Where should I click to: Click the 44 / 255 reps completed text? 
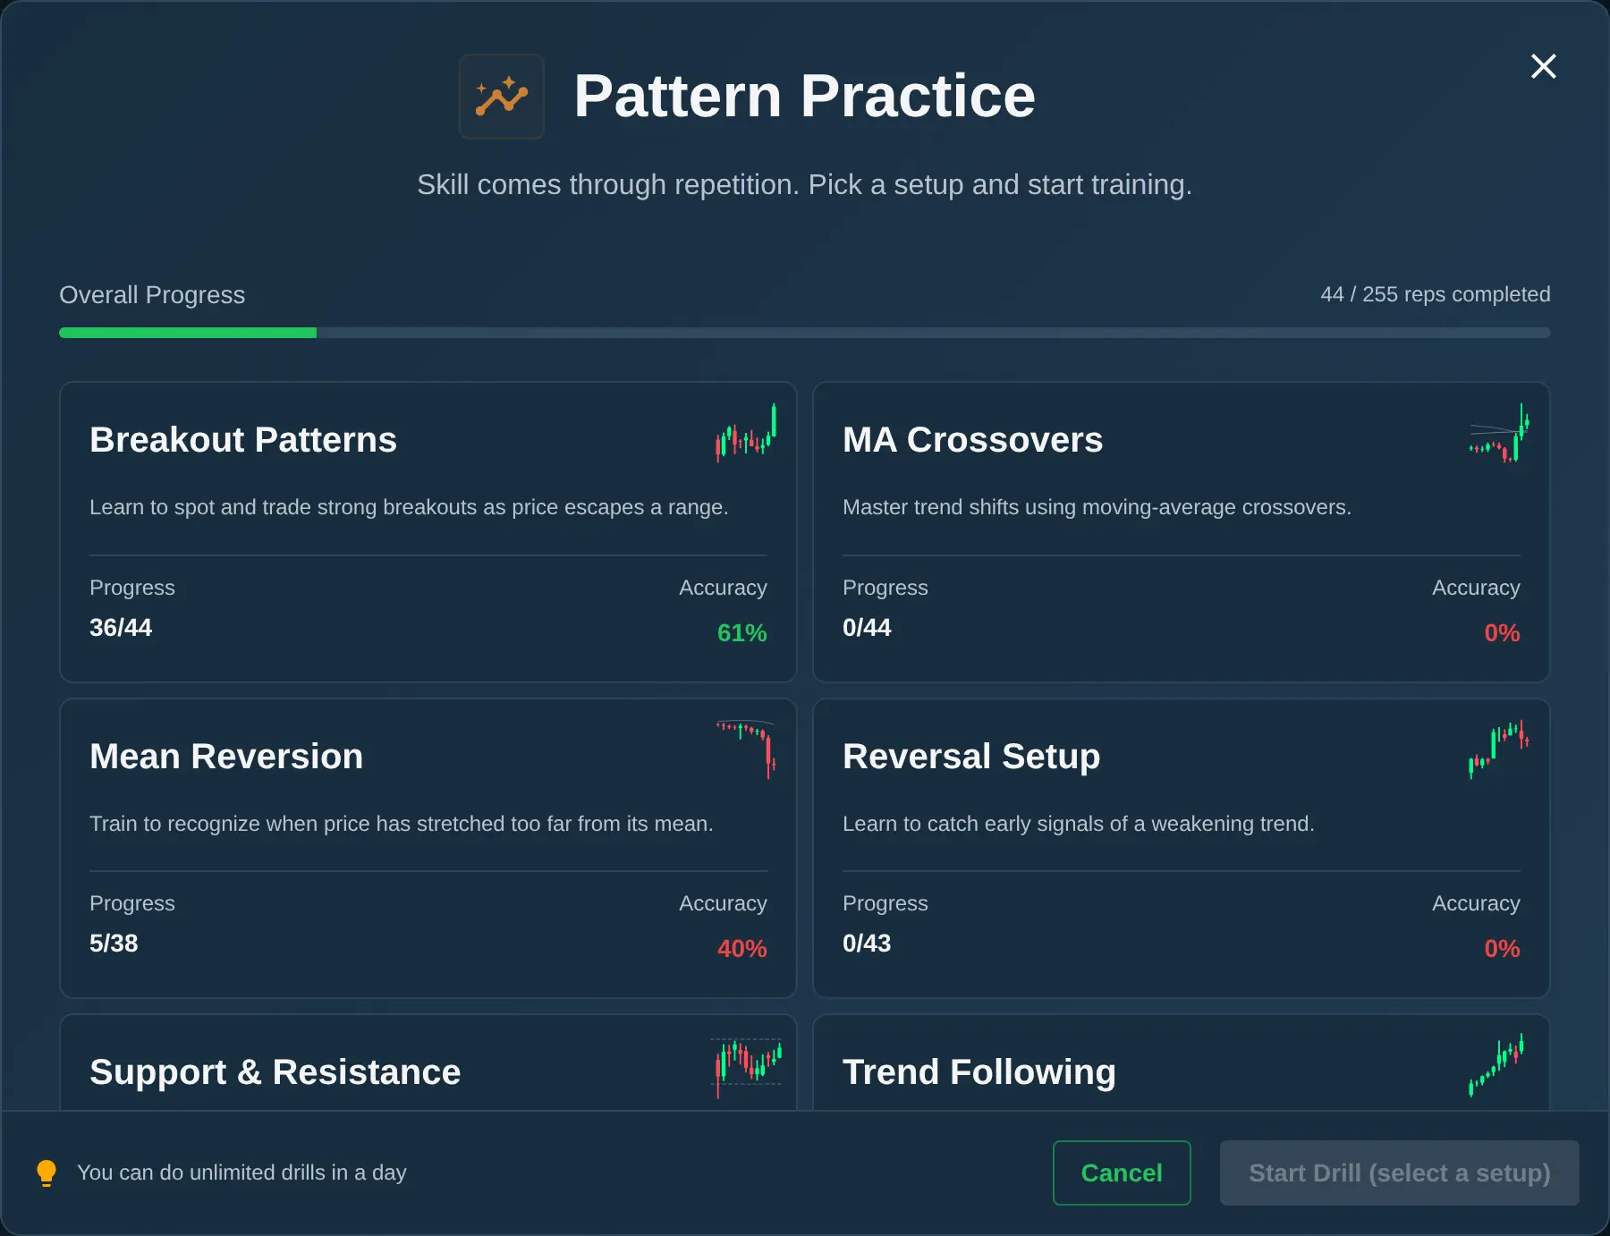click(1435, 294)
